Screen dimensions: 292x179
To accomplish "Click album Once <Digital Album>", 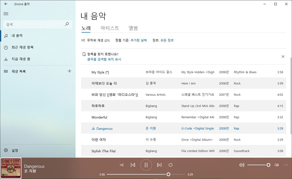I will [x=197, y=139].
